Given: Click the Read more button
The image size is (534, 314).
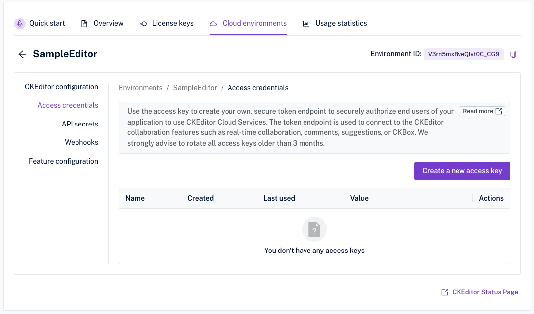Looking at the screenshot, I should [482, 111].
